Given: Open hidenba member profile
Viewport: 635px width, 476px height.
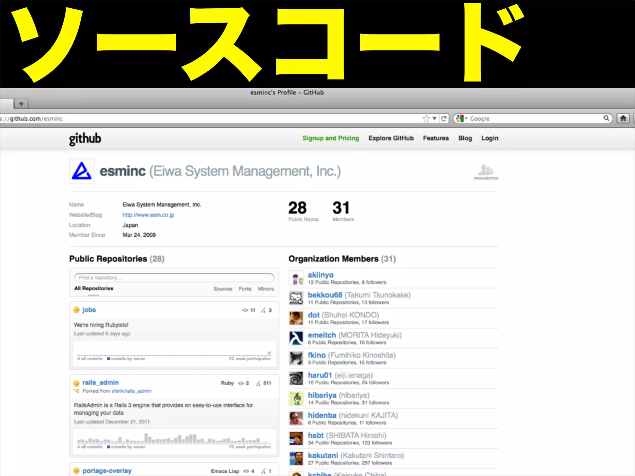Looking at the screenshot, I should 322,415.
